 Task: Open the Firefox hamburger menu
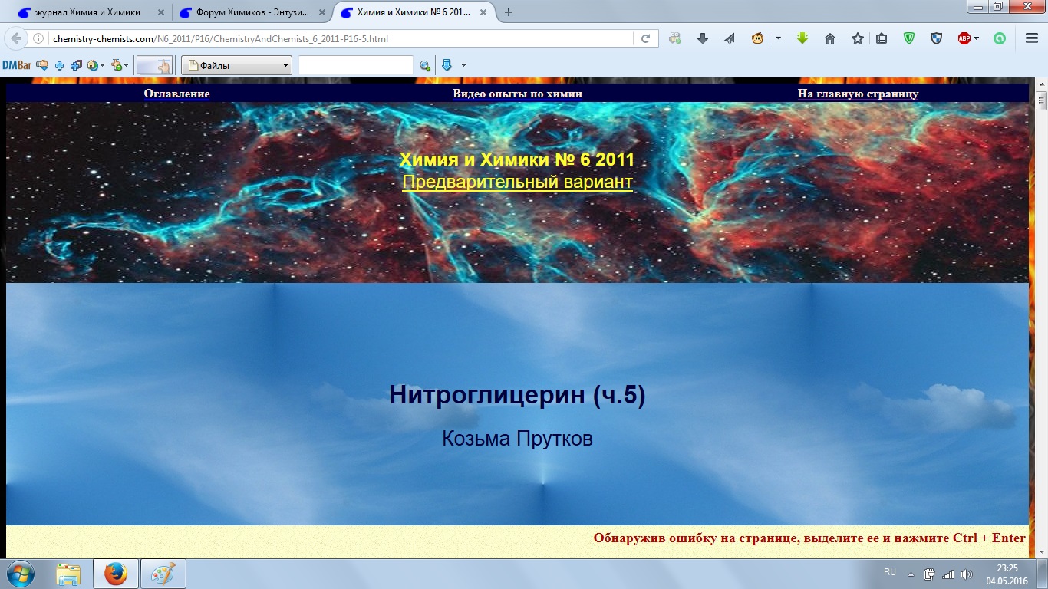(1032, 38)
